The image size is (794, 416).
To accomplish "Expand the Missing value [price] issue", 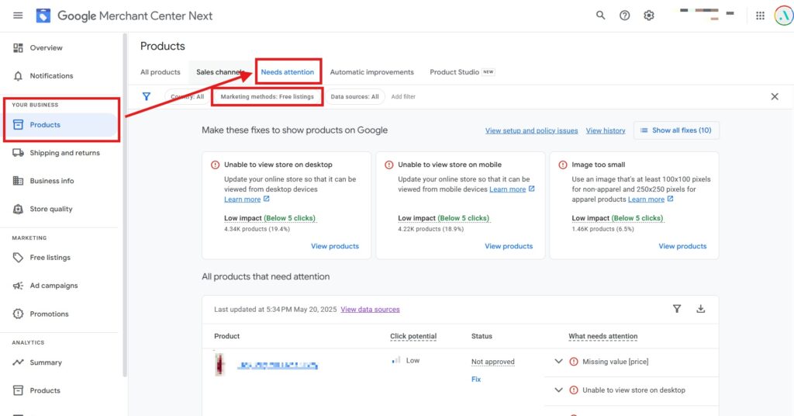I will point(558,361).
